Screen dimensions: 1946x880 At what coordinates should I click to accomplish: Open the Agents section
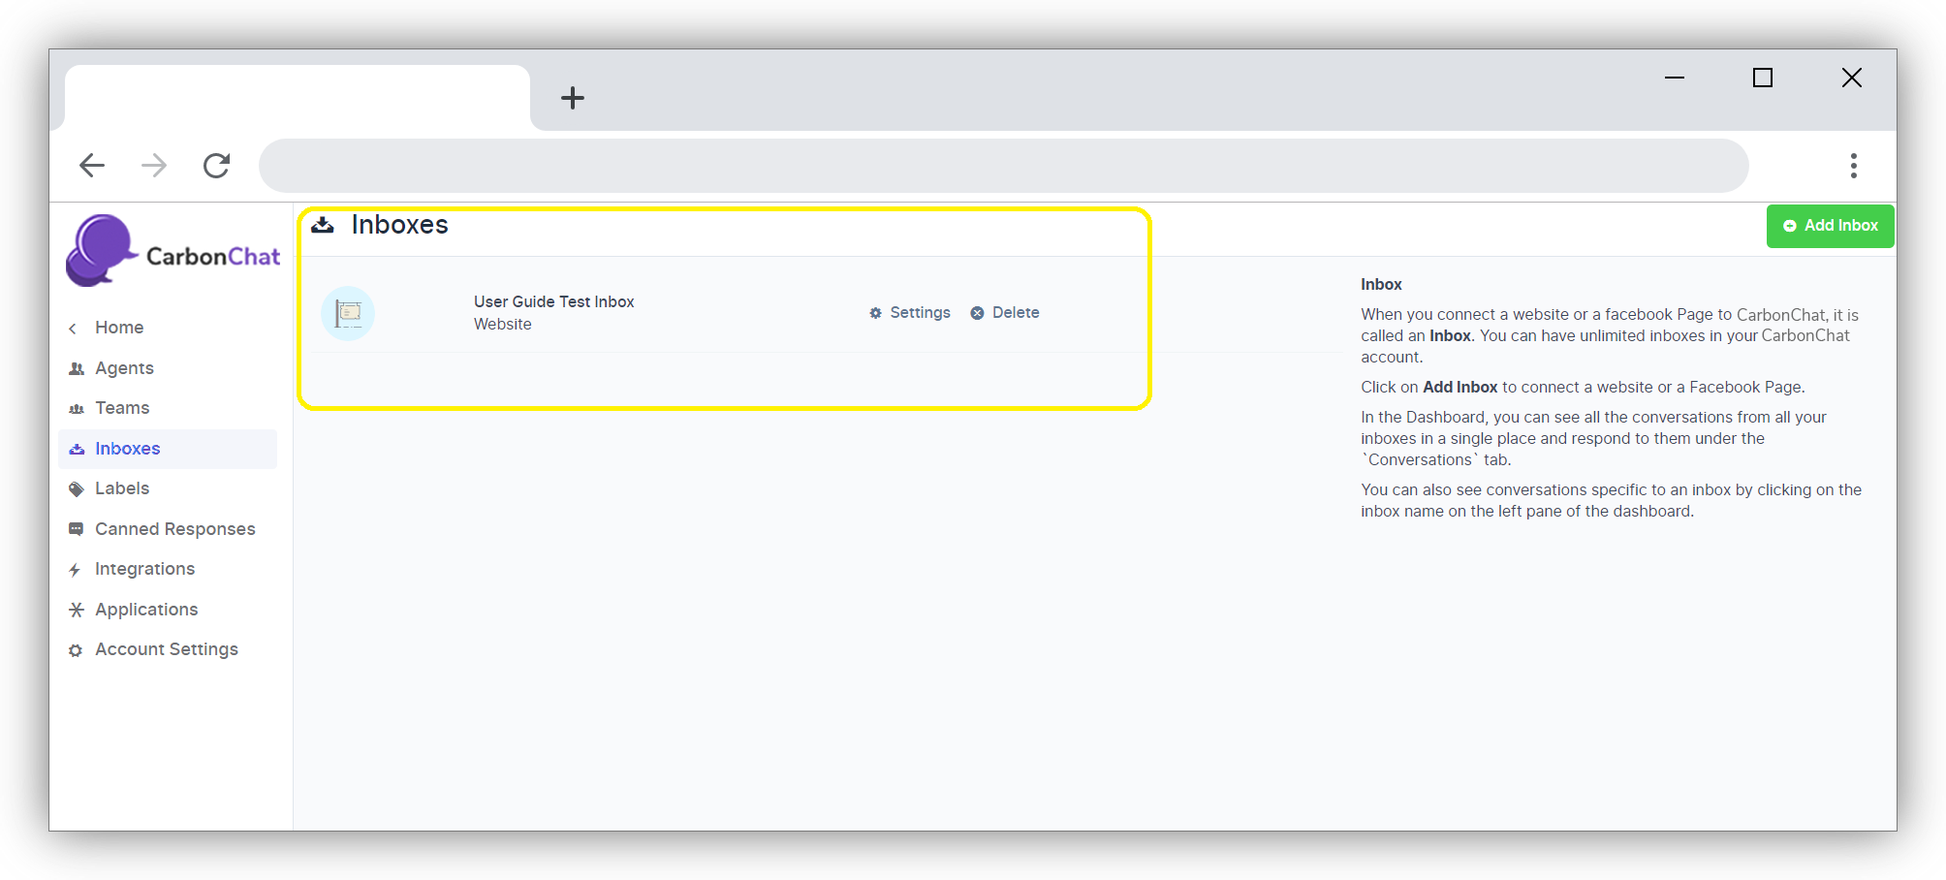(124, 368)
